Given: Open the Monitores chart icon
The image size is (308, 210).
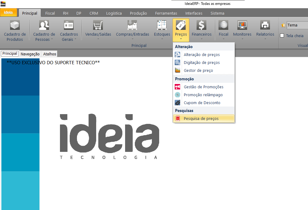Looking at the screenshot, I should [x=242, y=25].
